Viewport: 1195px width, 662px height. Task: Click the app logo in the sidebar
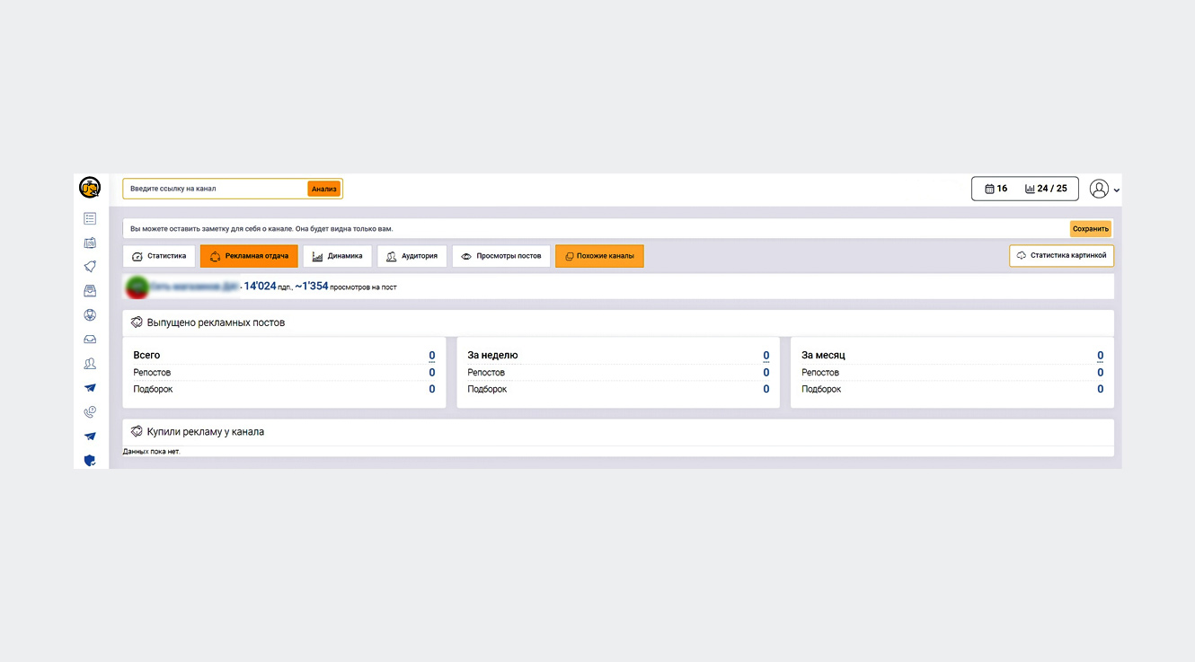[x=90, y=188]
